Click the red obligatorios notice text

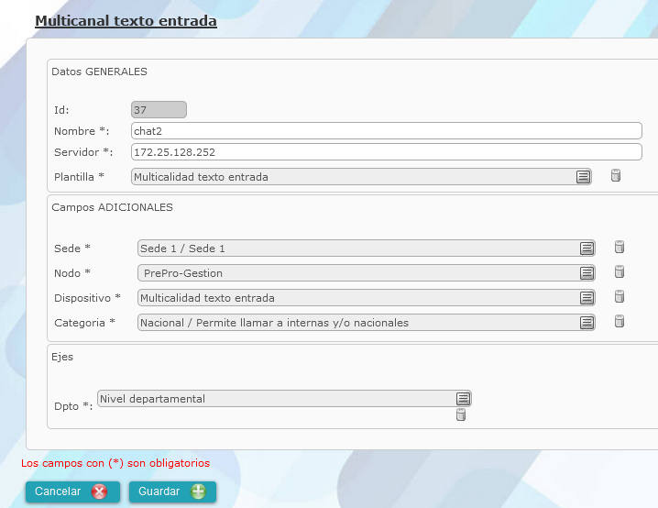coord(115,463)
